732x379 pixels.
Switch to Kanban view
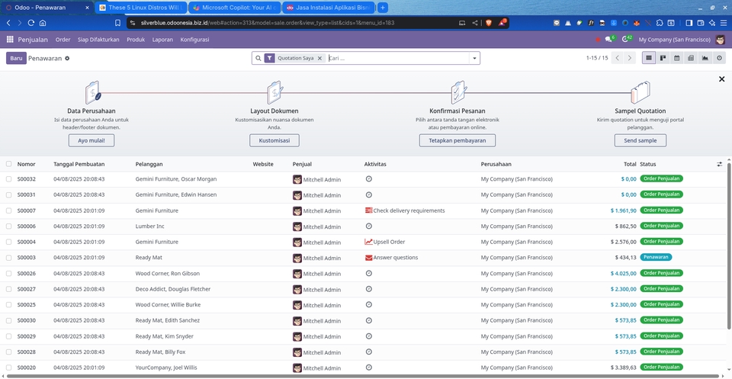(x=663, y=58)
